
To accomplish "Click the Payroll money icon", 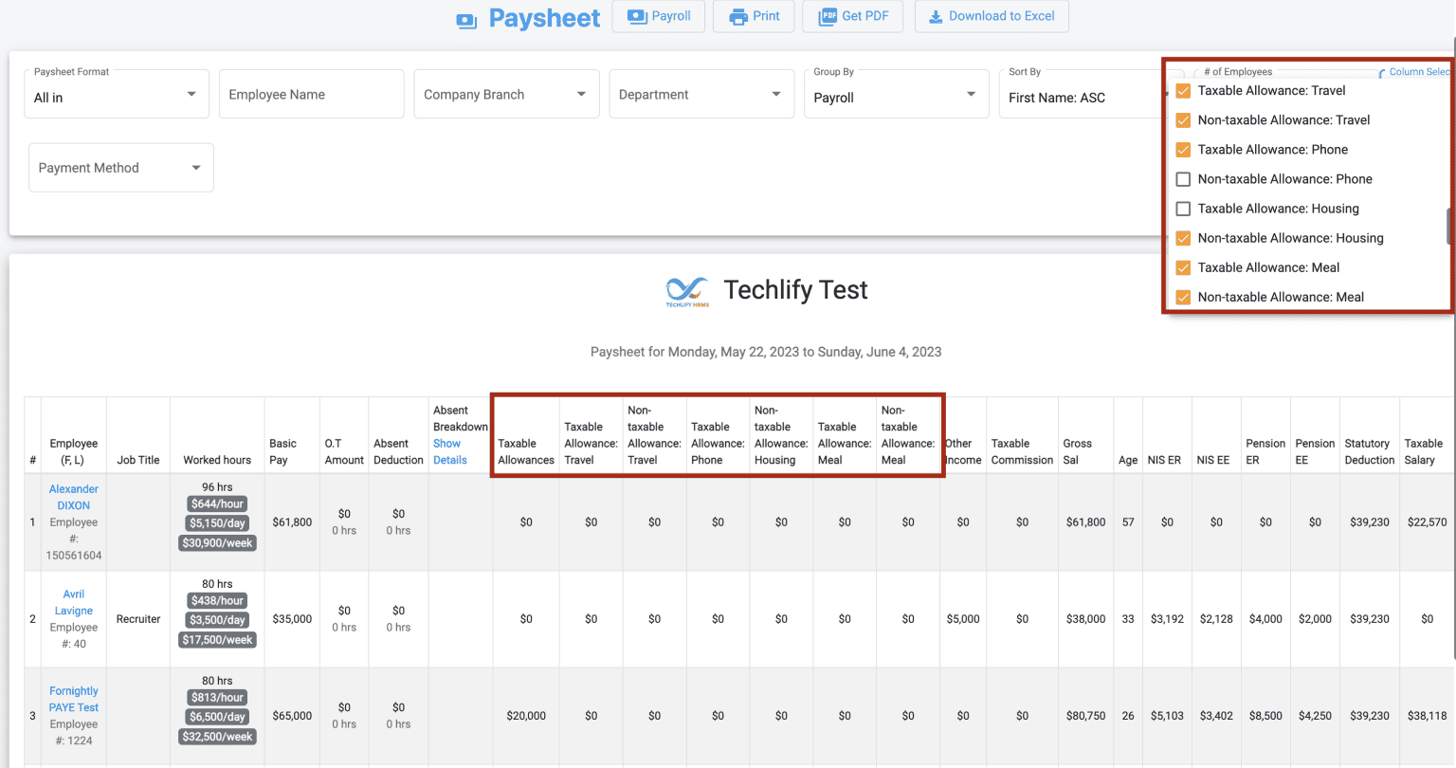I will pos(635,16).
